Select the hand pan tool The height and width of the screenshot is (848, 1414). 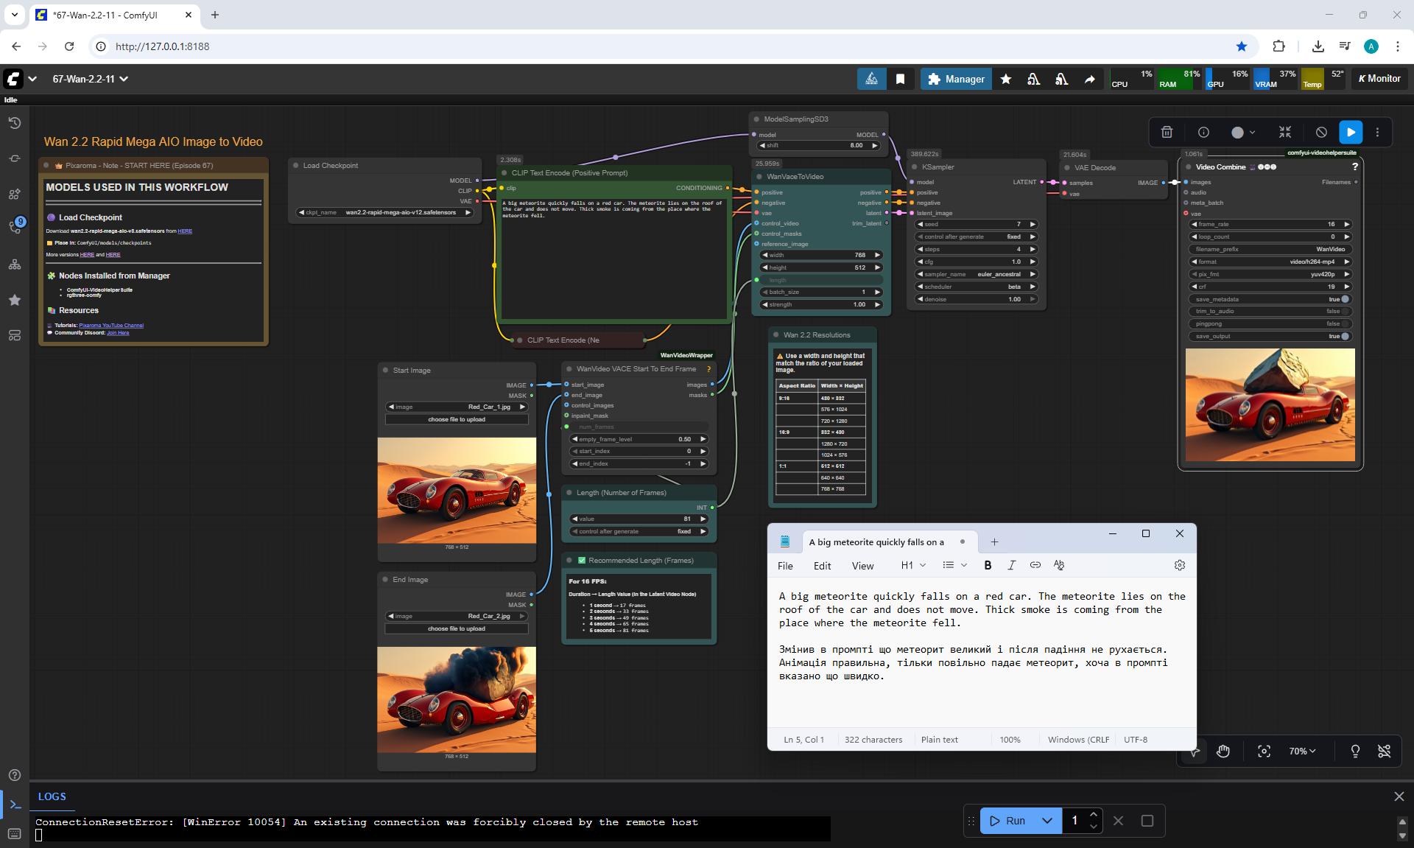[x=1223, y=751]
